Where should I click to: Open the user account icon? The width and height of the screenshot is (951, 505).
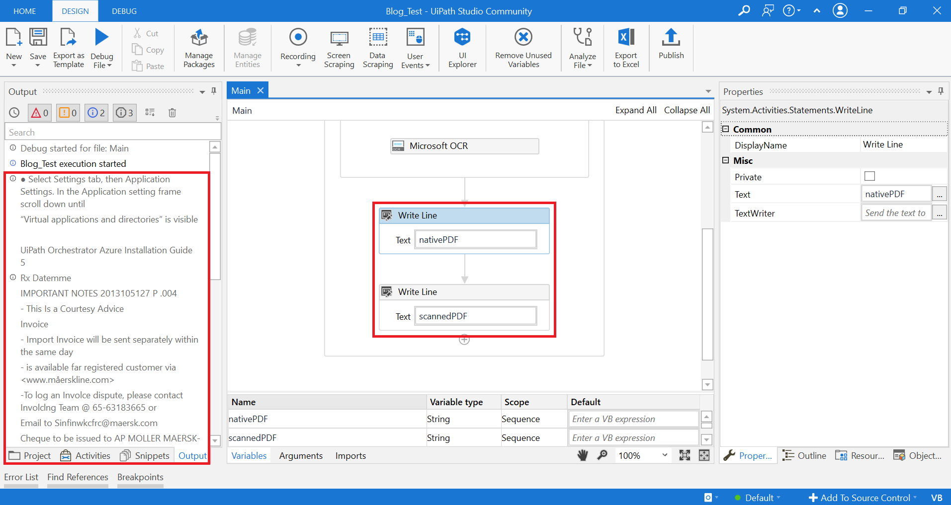(x=840, y=10)
